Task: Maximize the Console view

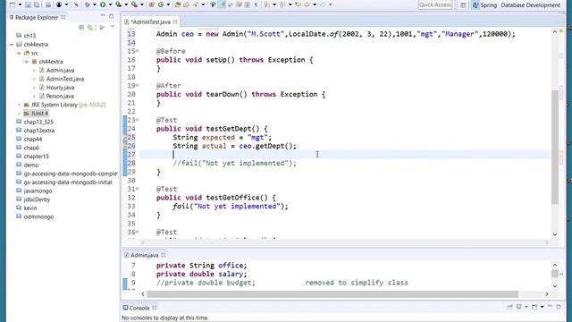Action: [x=559, y=307]
